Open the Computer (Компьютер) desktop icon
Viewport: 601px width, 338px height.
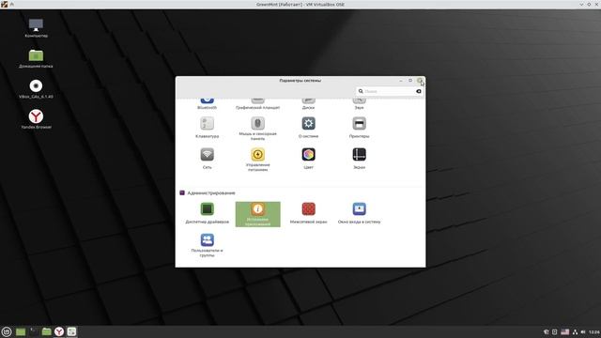pyautogui.click(x=36, y=28)
